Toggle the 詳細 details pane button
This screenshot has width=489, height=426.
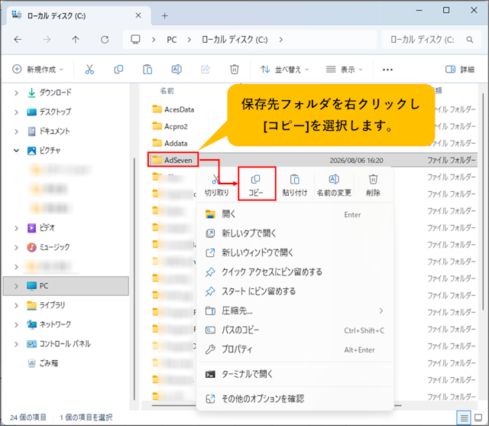tap(460, 70)
